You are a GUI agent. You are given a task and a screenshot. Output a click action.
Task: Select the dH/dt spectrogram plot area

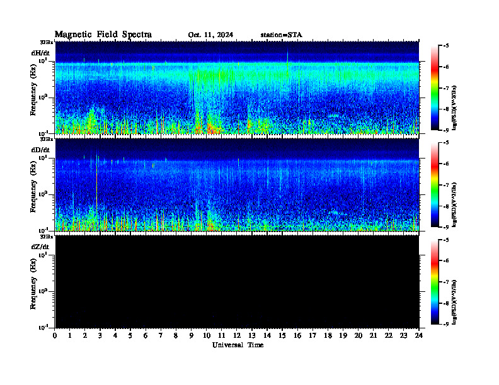pyautogui.click(x=237, y=87)
